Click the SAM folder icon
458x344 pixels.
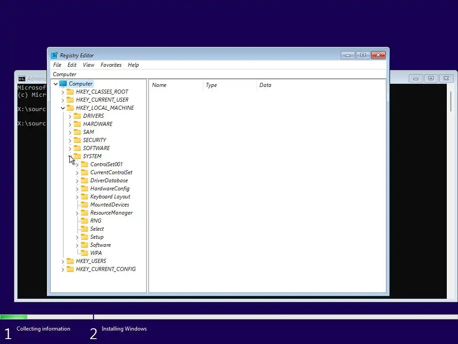77,132
